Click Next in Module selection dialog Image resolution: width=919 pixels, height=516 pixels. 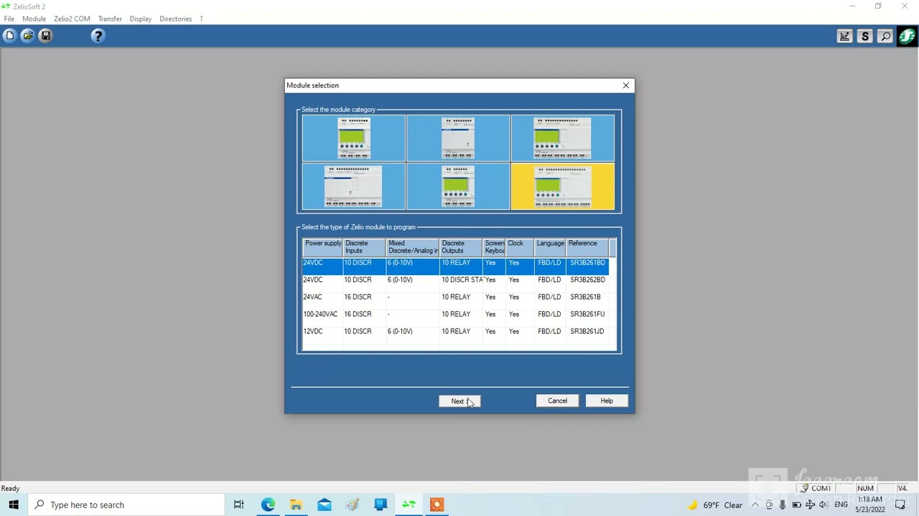click(459, 401)
